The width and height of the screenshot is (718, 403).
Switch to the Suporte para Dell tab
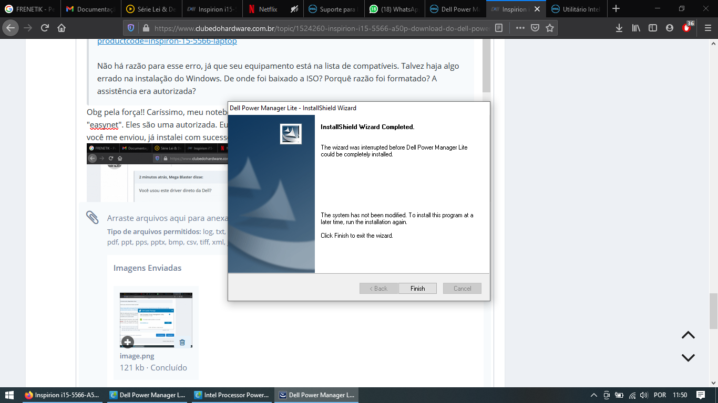(334, 9)
